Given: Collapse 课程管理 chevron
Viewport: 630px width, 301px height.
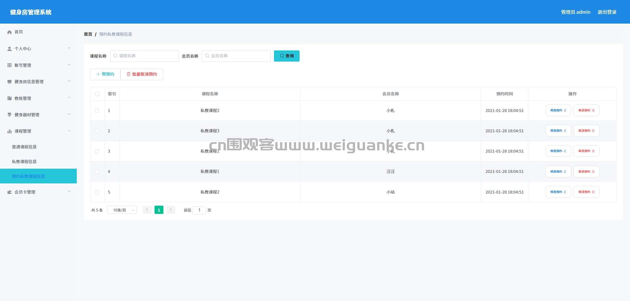Looking at the screenshot, I should pyautogui.click(x=69, y=131).
